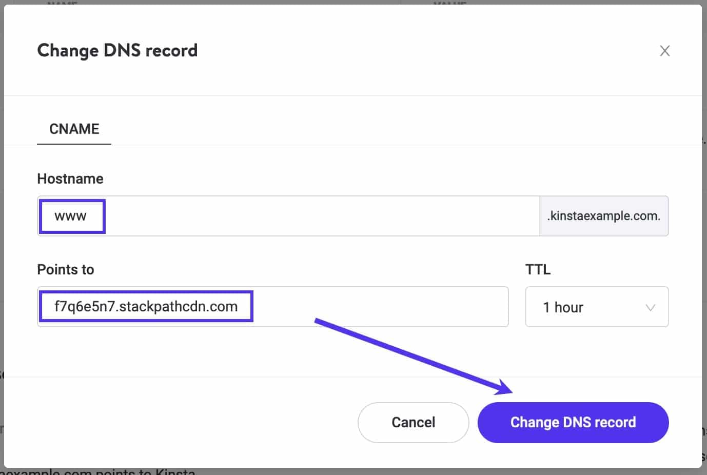Switch to the CNAME tab
The width and height of the screenshot is (707, 475).
[74, 129]
